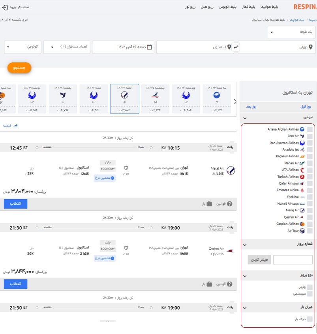Screen dimensions: 317x334
Task: Check the Turkish Airlines filter checkbox
Action: pos(310,177)
